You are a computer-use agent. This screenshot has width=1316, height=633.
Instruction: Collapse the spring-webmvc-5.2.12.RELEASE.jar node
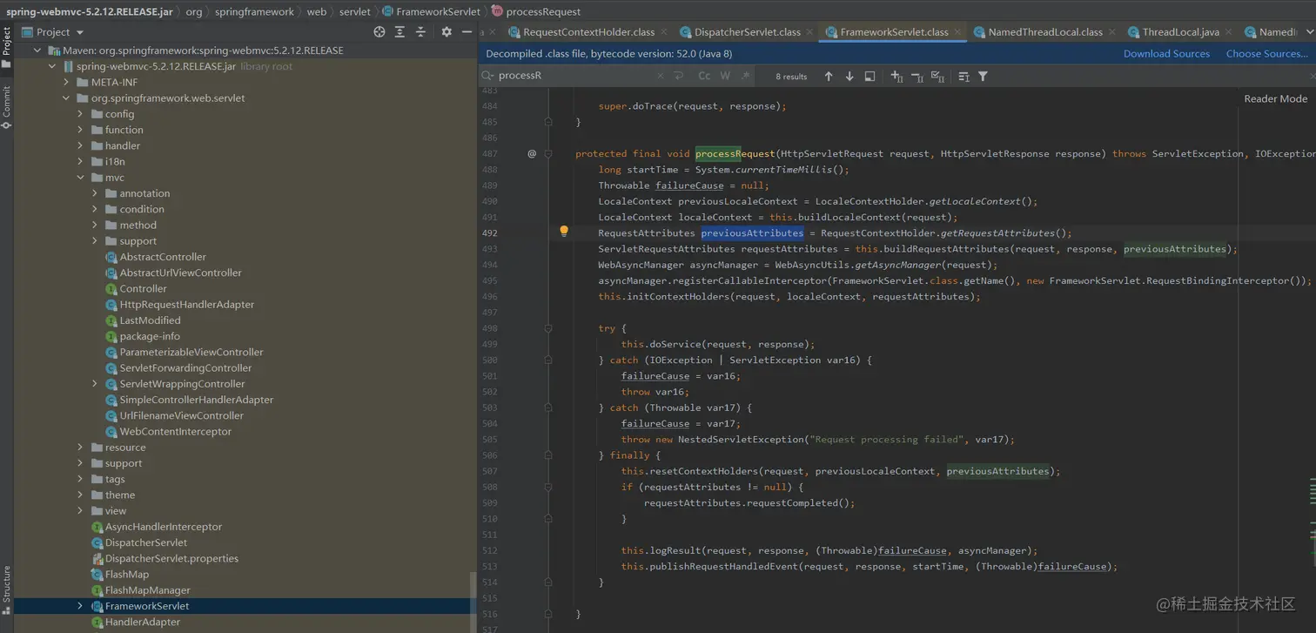52,66
